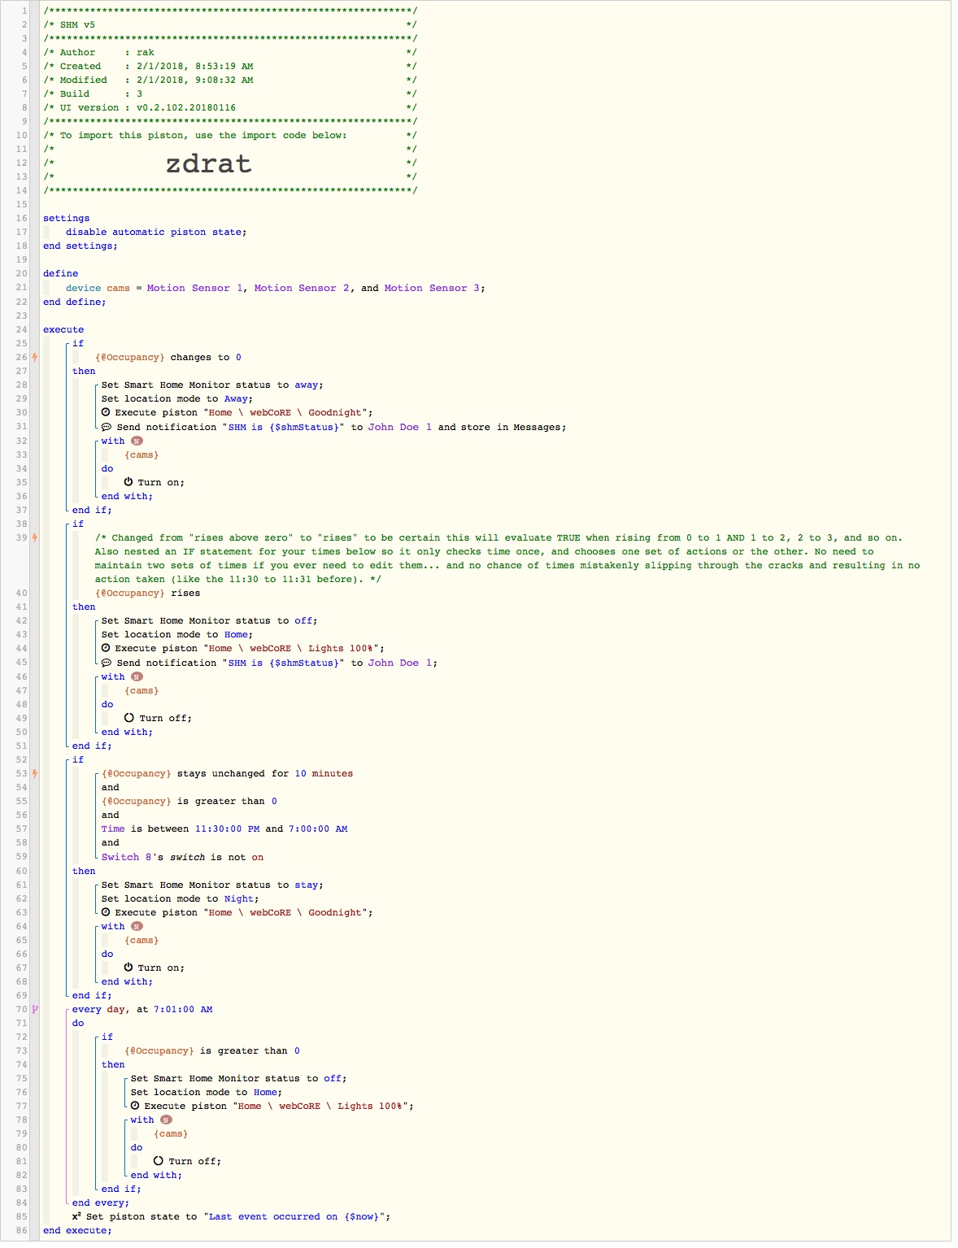Select the import code "zdrat"

tap(209, 163)
